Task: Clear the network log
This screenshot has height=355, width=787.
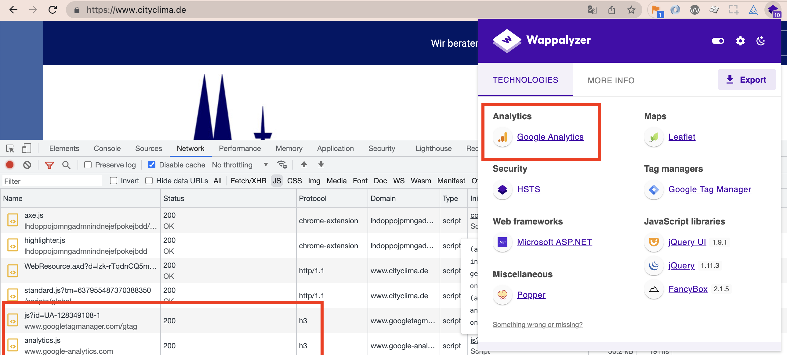Action: pyautogui.click(x=27, y=165)
